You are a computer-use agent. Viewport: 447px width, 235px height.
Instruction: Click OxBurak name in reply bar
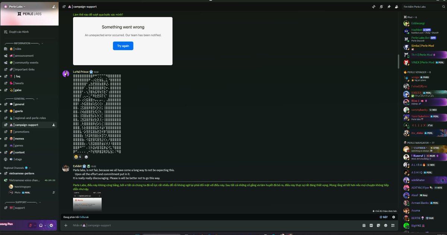coord(84,217)
